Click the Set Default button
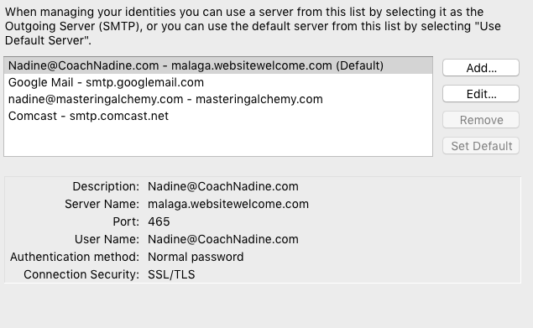 [x=481, y=146]
